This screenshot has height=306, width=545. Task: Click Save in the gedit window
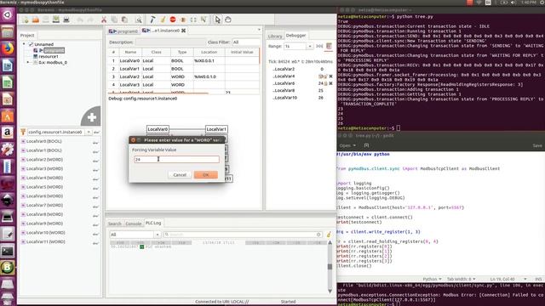537,145
